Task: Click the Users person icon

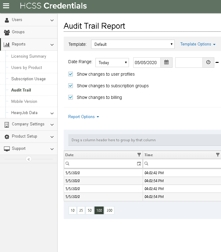Action: pos(7,20)
